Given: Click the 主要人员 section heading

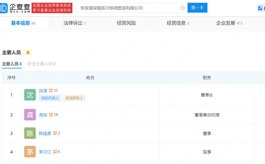Looking at the screenshot, I should tap(11, 53).
